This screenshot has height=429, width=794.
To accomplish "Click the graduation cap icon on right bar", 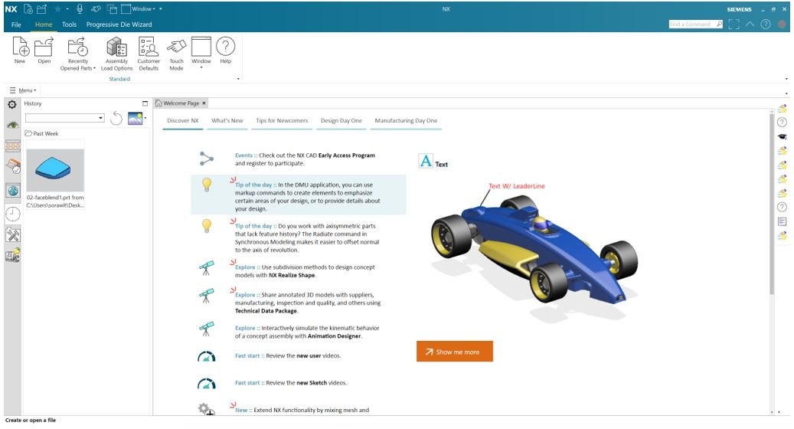I will click(x=783, y=137).
